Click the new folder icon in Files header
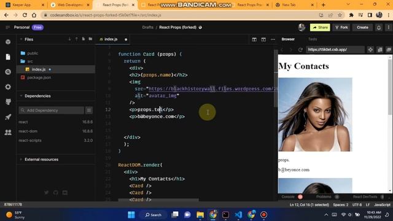 tap(90, 39)
